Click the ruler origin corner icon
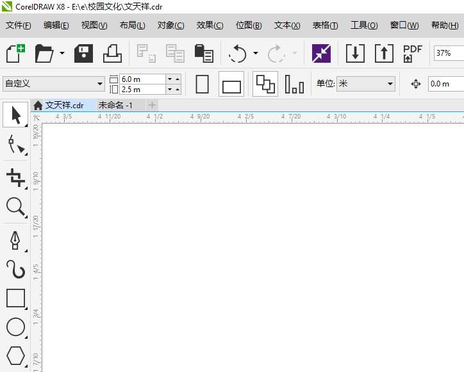This screenshot has height=372, width=464. point(37,117)
